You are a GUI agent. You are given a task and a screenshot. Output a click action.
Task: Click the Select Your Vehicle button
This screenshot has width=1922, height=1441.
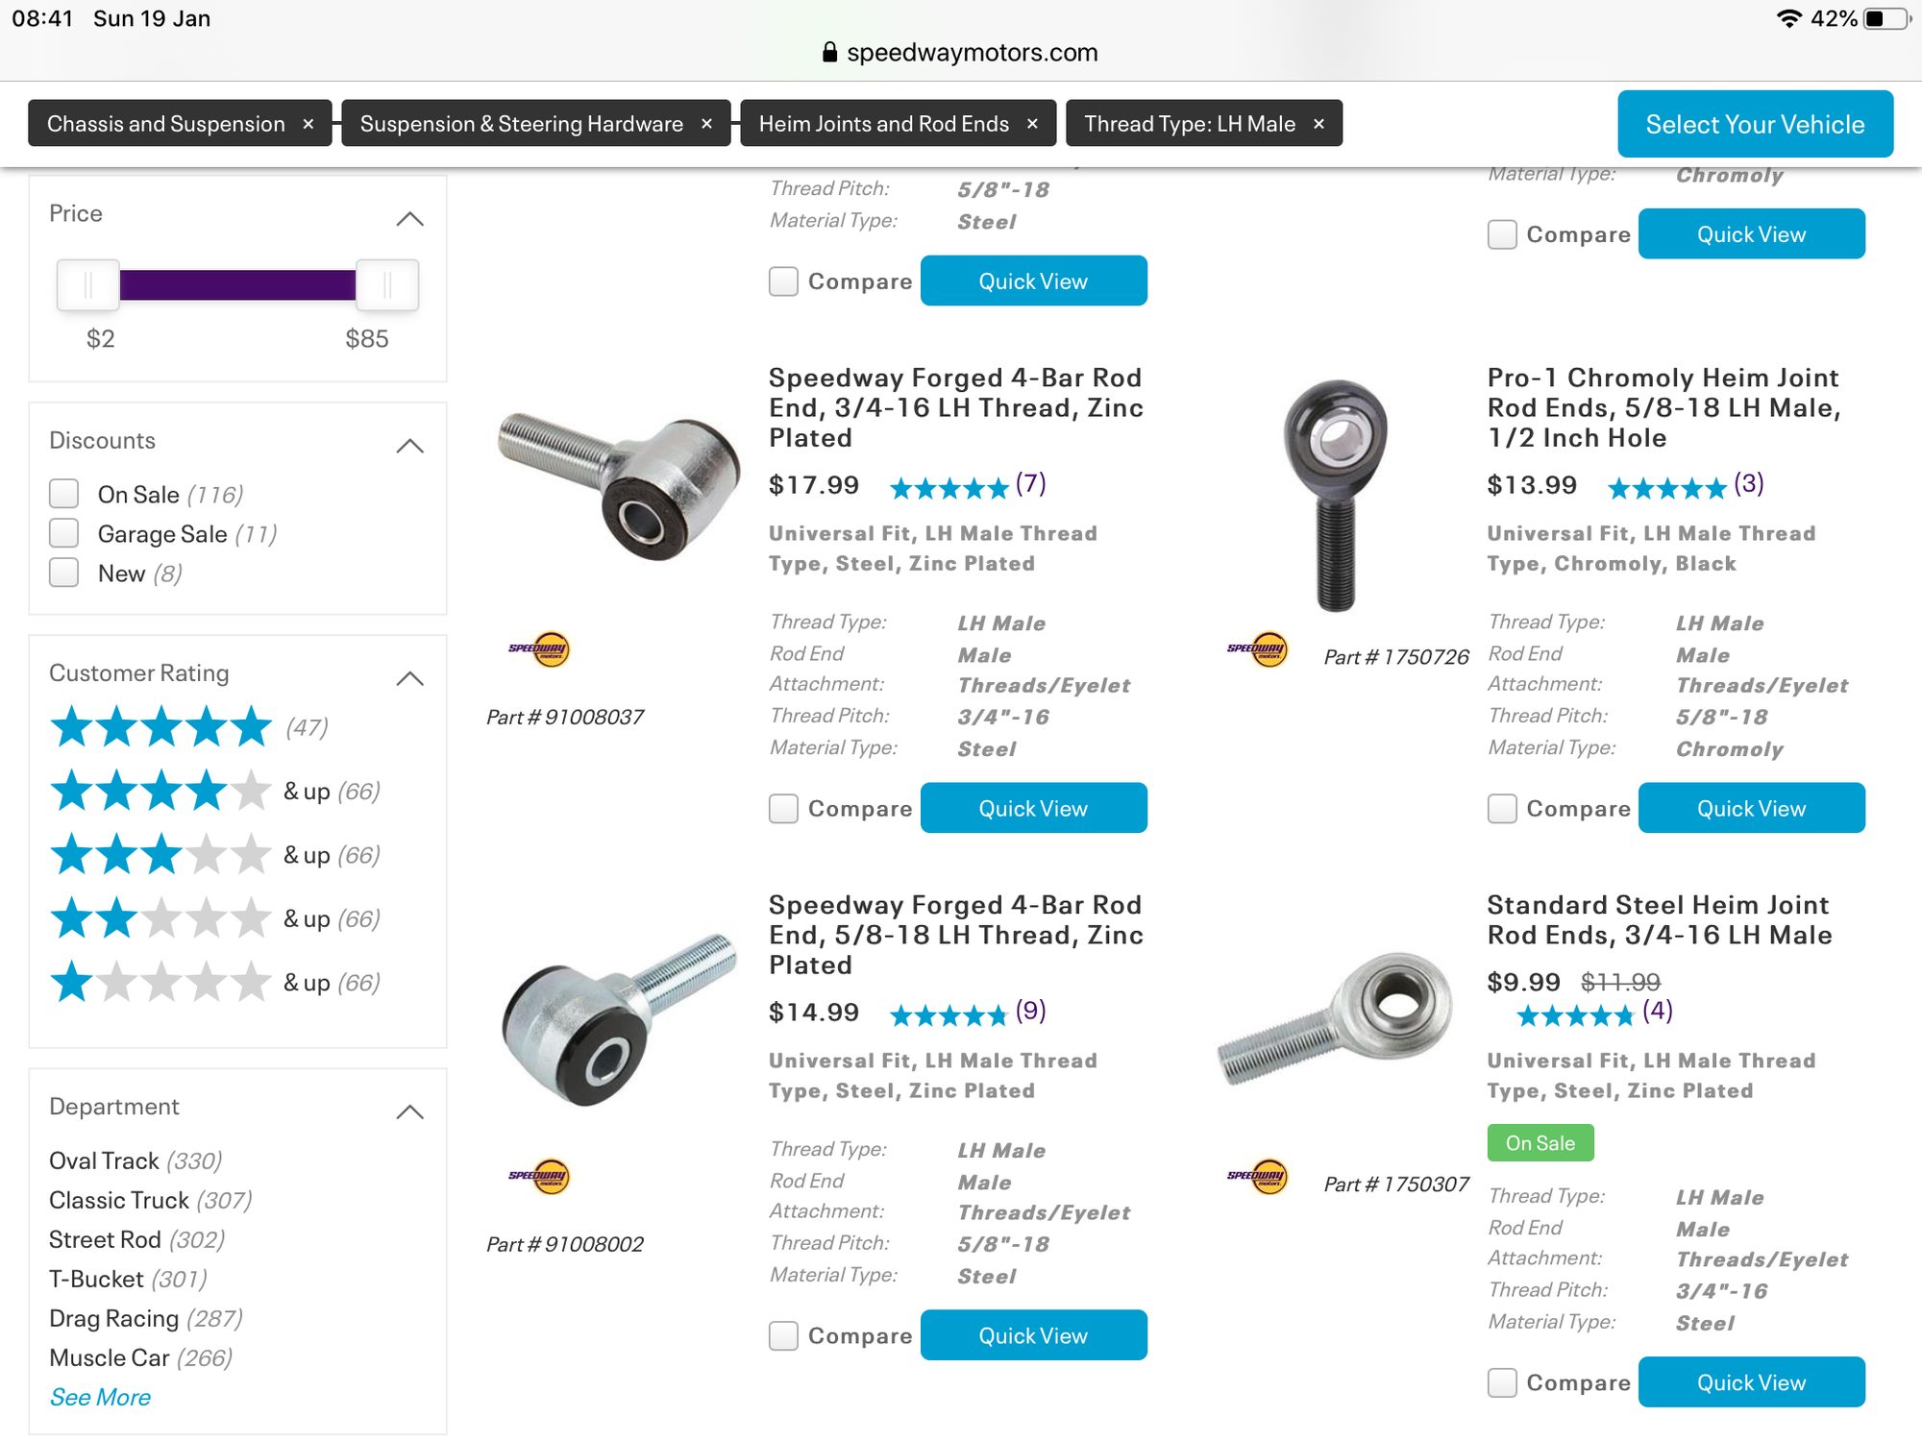point(1756,124)
